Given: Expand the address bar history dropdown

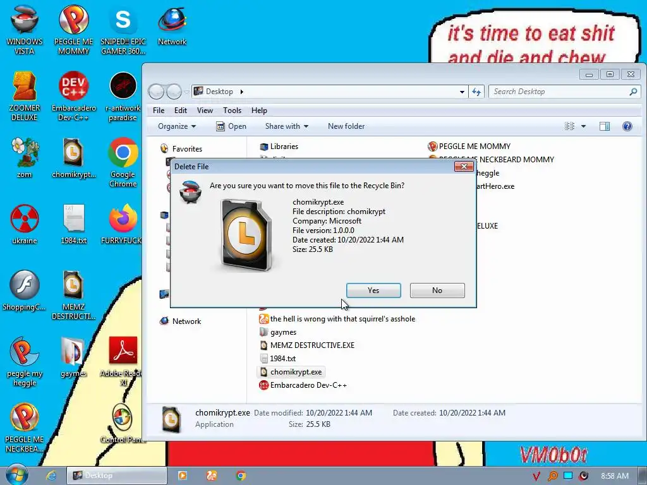Looking at the screenshot, I should (x=462, y=92).
